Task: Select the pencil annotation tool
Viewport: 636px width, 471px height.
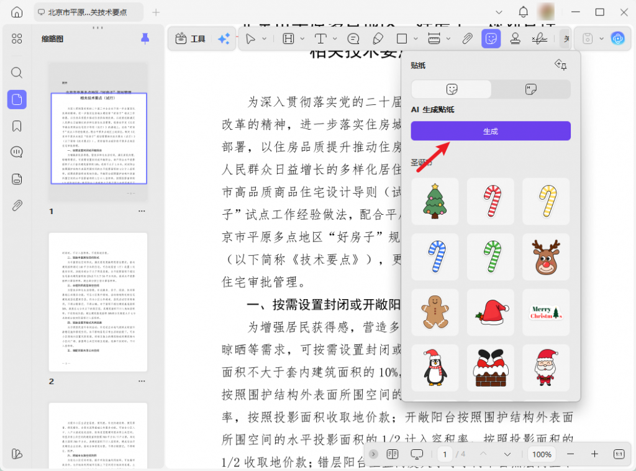Action: [x=378, y=38]
